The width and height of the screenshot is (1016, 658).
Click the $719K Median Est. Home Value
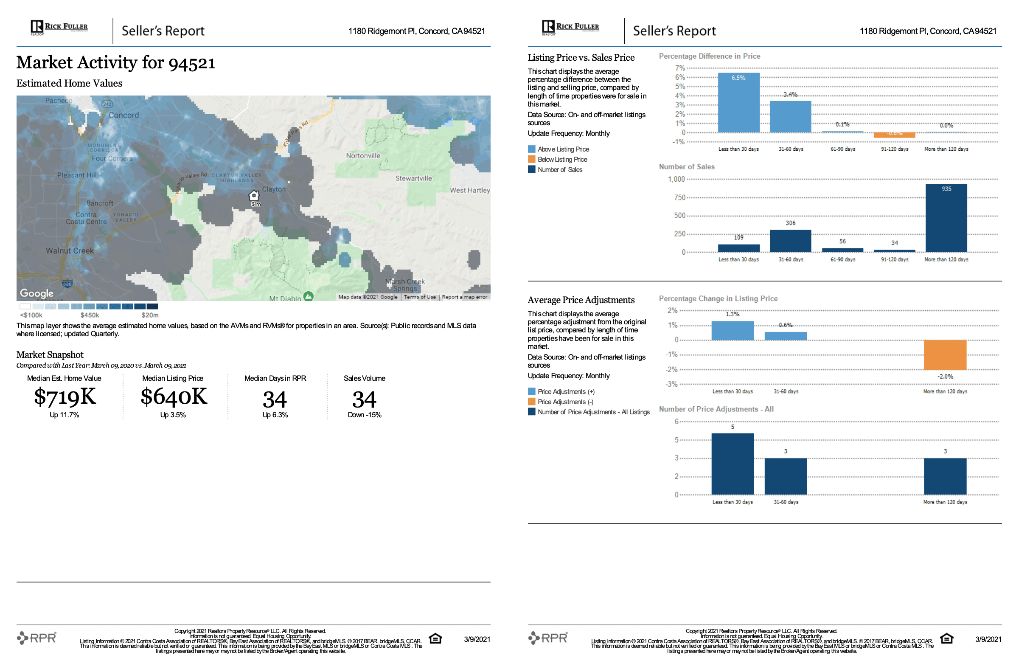65,396
